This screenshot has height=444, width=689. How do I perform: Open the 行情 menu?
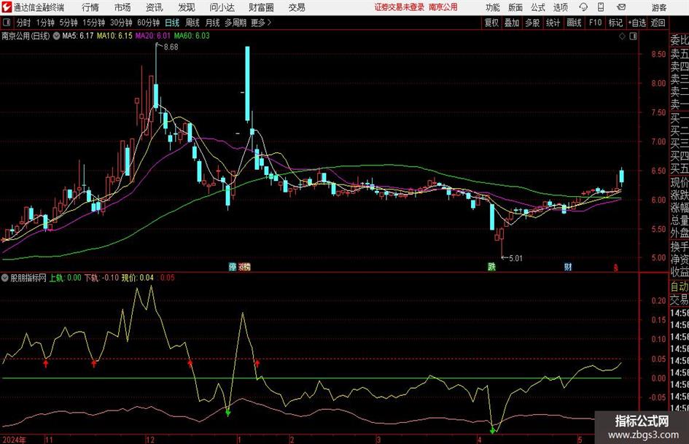click(90, 7)
